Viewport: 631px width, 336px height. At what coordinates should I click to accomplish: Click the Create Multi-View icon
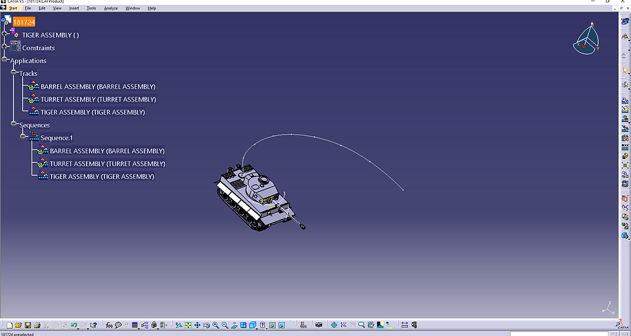click(x=243, y=325)
